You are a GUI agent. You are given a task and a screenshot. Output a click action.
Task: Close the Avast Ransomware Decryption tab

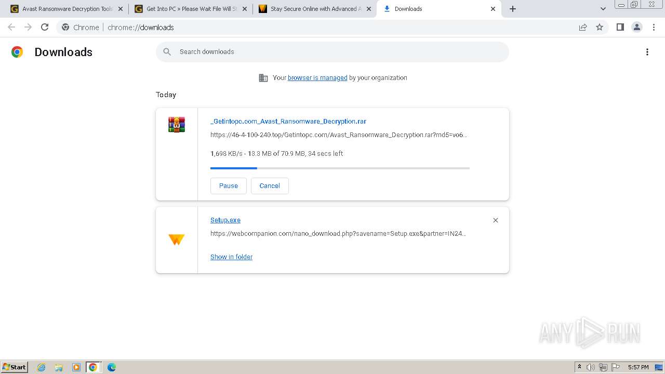coord(121,9)
